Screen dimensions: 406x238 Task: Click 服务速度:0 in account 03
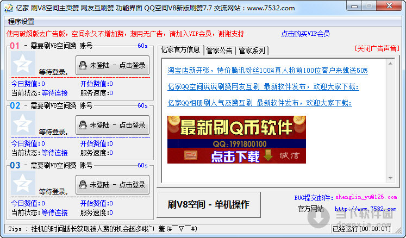pyautogui.click(x=97, y=213)
